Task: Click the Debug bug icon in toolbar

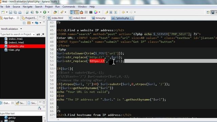Action: point(37,12)
